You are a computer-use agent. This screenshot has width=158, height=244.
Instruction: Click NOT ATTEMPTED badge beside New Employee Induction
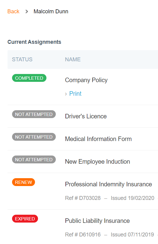pyautogui.click(x=34, y=159)
